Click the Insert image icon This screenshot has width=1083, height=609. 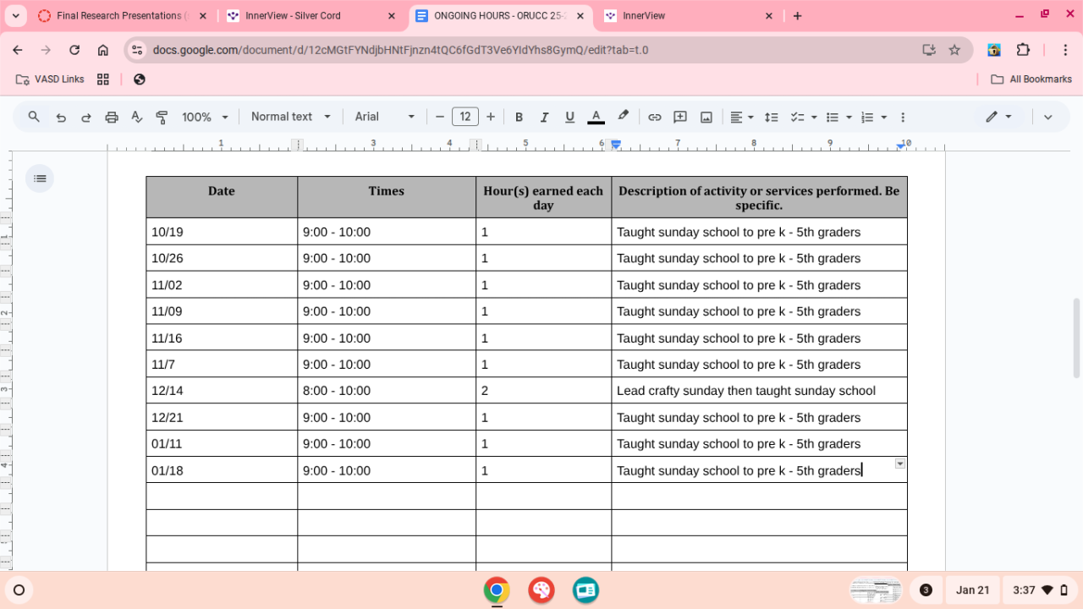(x=706, y=118)
